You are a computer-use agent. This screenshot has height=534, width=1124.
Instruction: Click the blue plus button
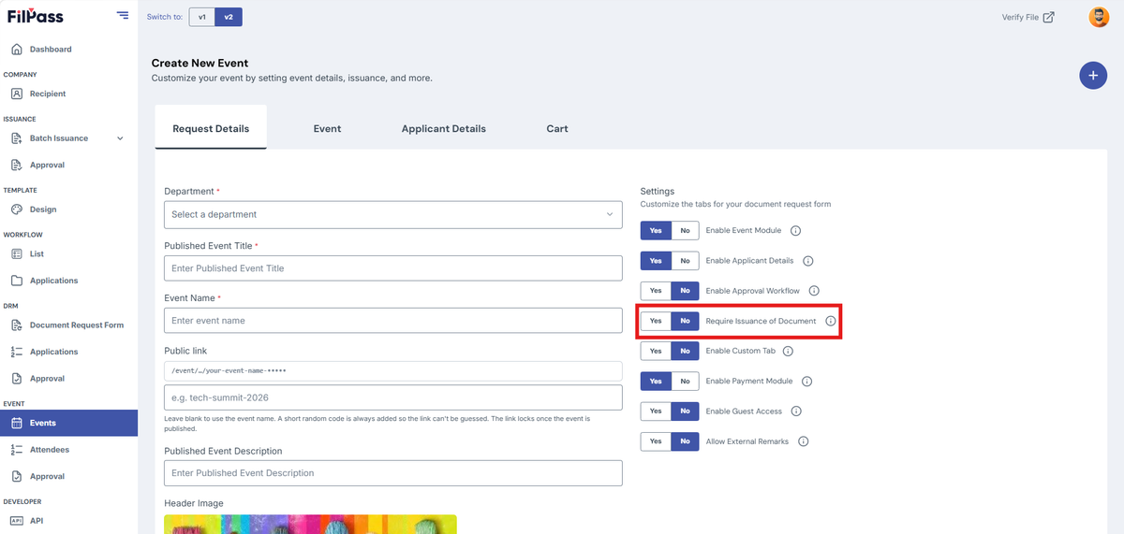pyautogui.click(x=1093, y=76)
